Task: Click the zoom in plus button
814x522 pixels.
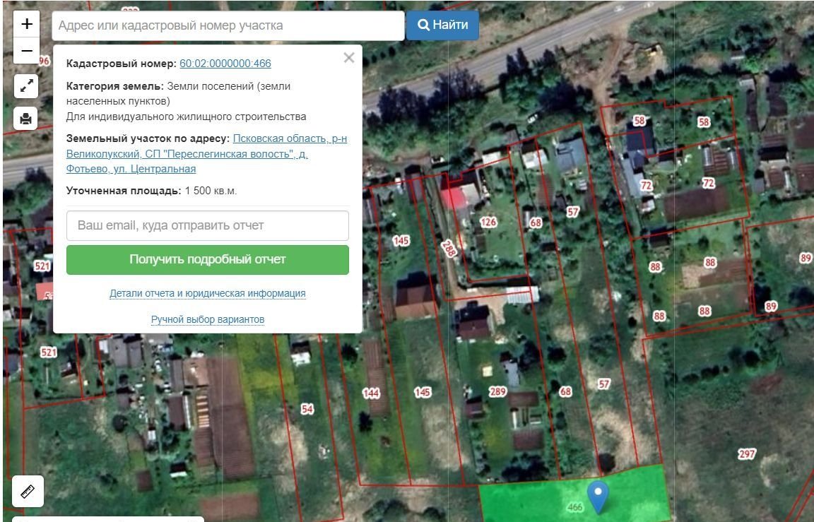Action: pos(27,24)
